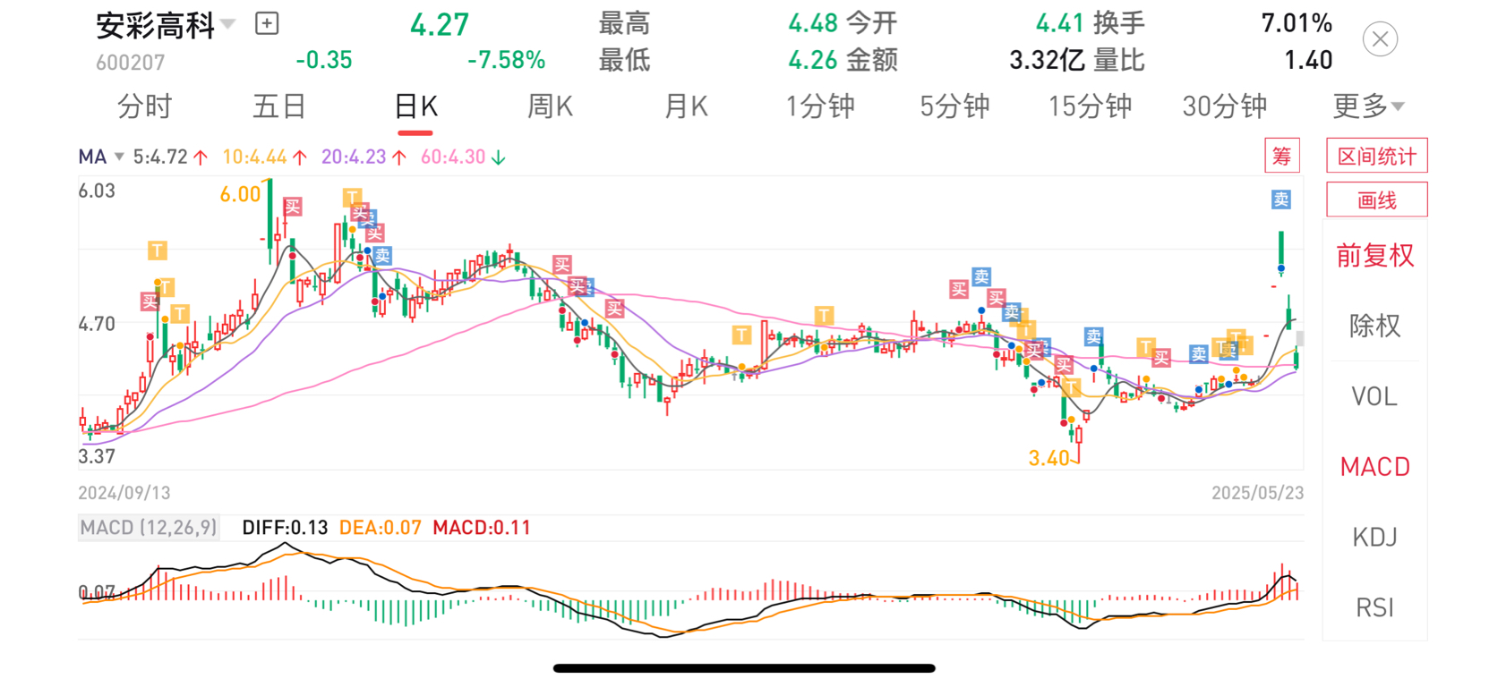Click the 3.40 low price label

(1048, 459)
